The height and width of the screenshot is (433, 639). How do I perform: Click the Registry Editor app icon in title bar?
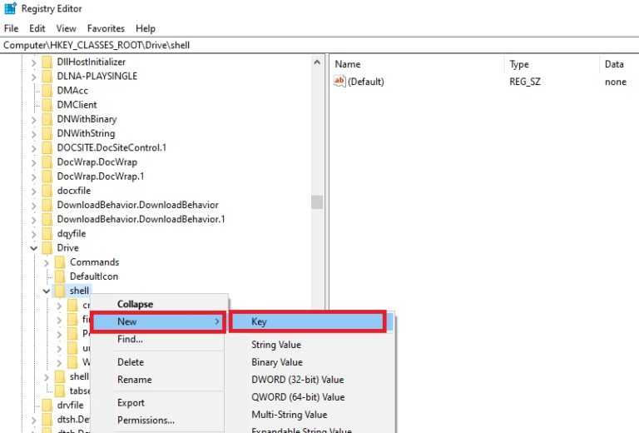[x=10, y=9]
